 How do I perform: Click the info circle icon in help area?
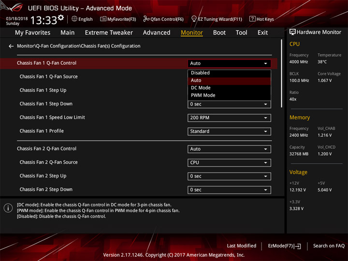point(8,208)
